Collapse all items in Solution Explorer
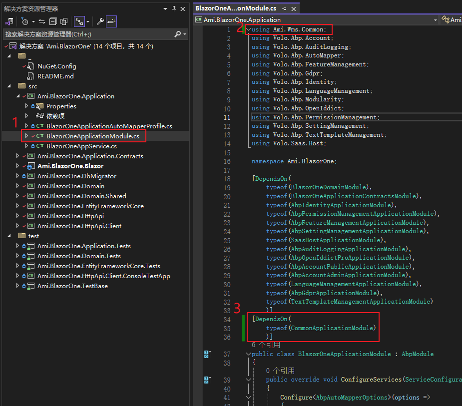 point(53,21)
